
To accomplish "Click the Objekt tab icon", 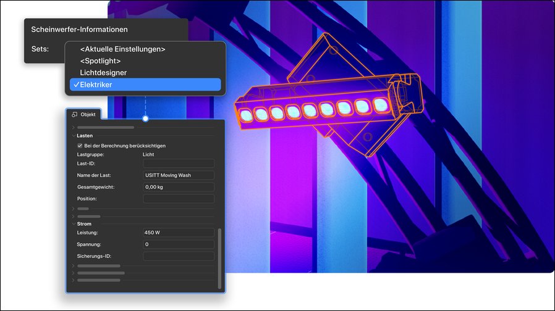I will 74,115.
